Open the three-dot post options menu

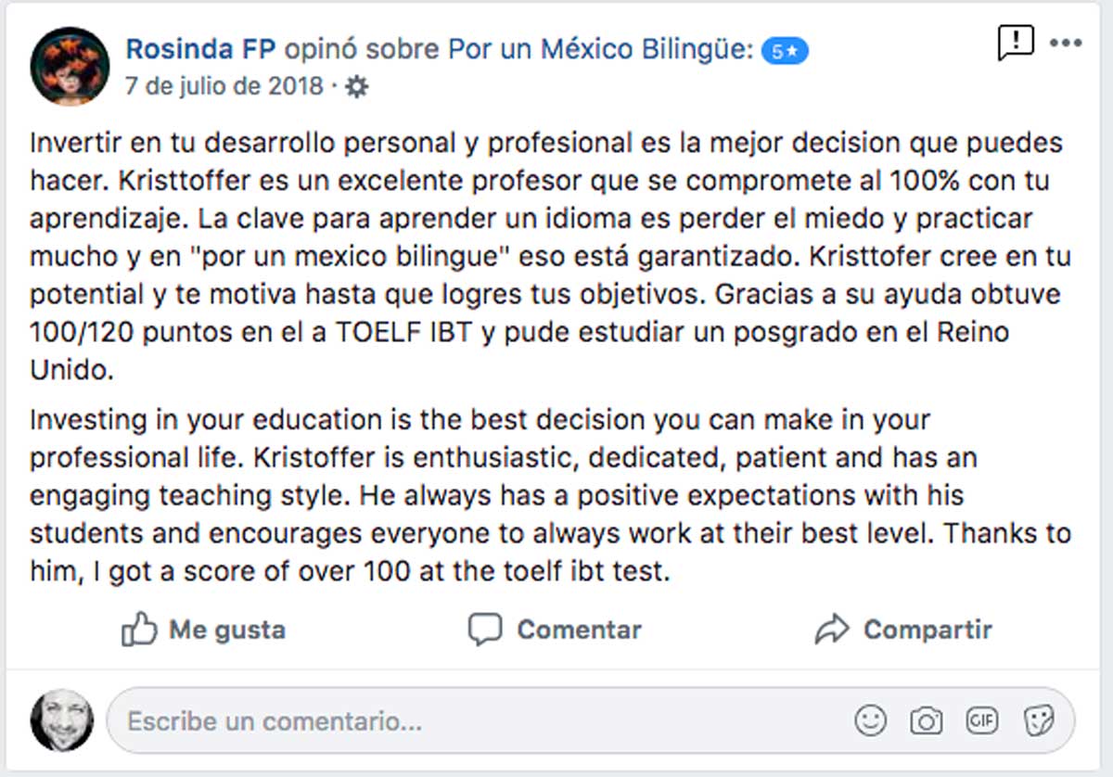(x=1066, y=44)
